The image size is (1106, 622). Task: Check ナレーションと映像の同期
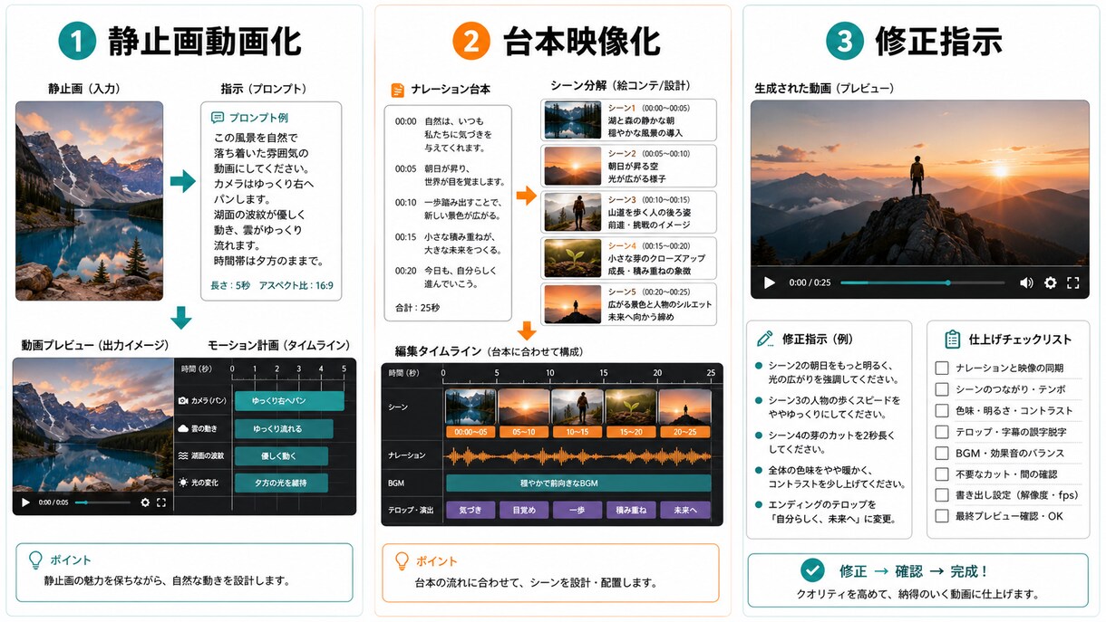[x=942, y=368]
